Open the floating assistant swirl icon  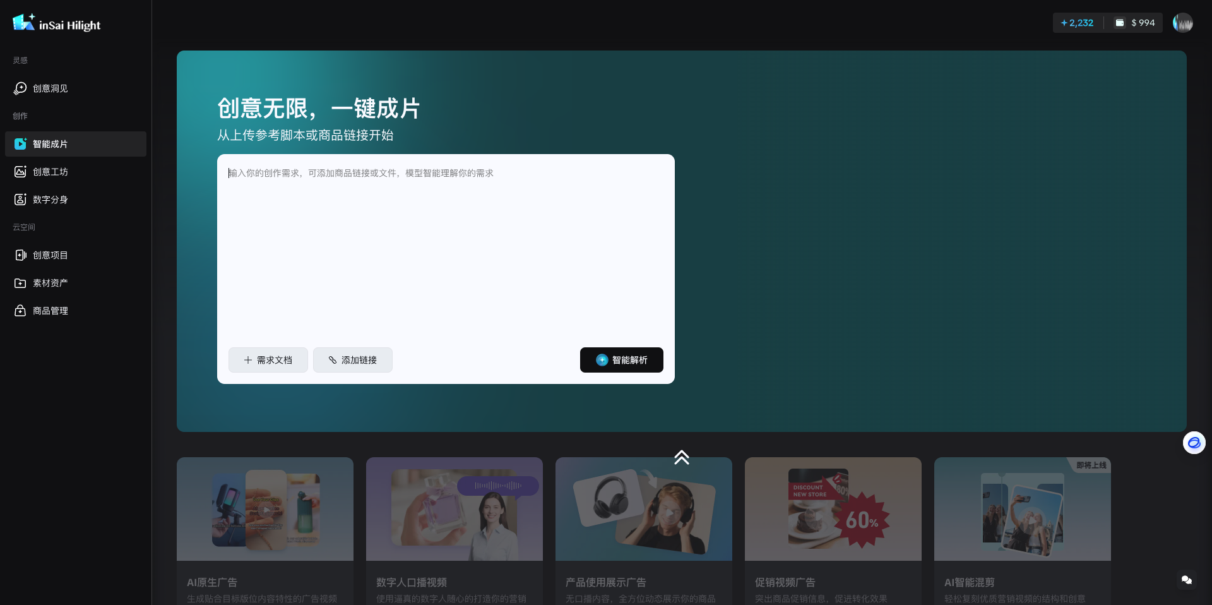[x=1194, y=443]
